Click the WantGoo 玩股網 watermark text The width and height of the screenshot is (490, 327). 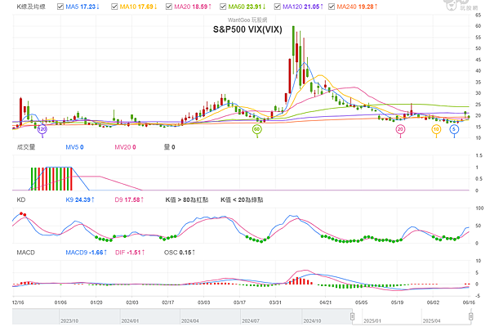click(247, 20)
